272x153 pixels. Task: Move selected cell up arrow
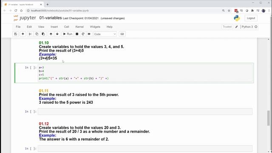(51, 34)
